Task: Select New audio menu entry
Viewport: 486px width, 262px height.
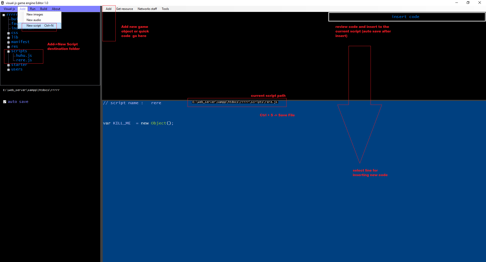Action: (x=34, y=20)
